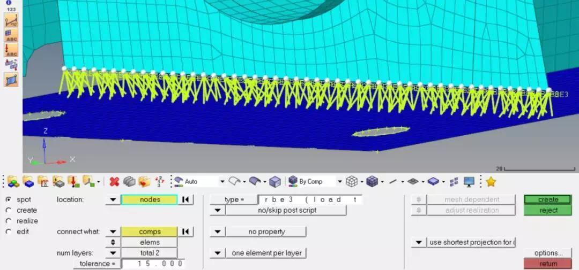
Task: Click the red return button
Action: 547,264
